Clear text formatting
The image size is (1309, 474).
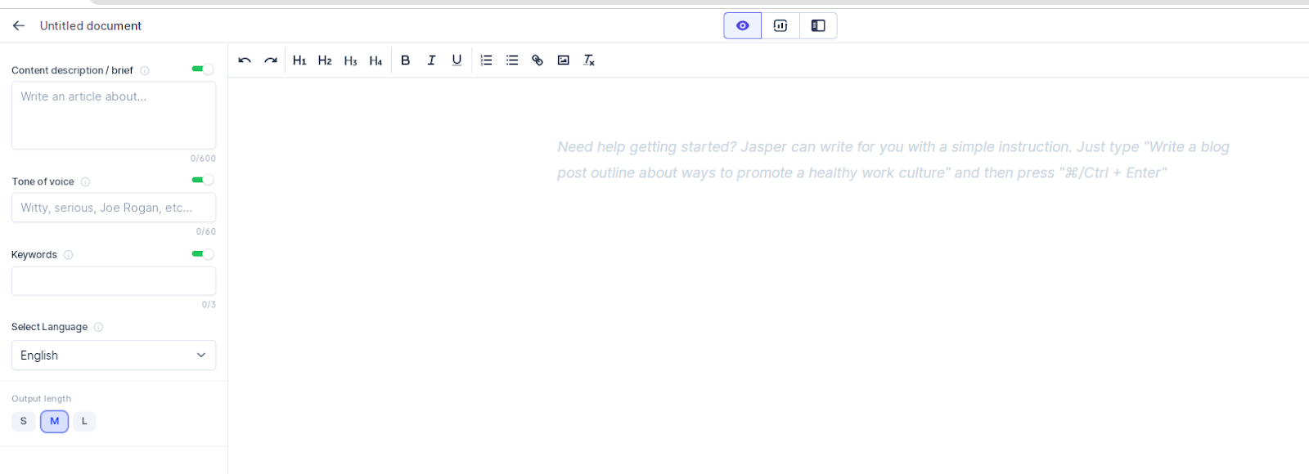(589, 60)
